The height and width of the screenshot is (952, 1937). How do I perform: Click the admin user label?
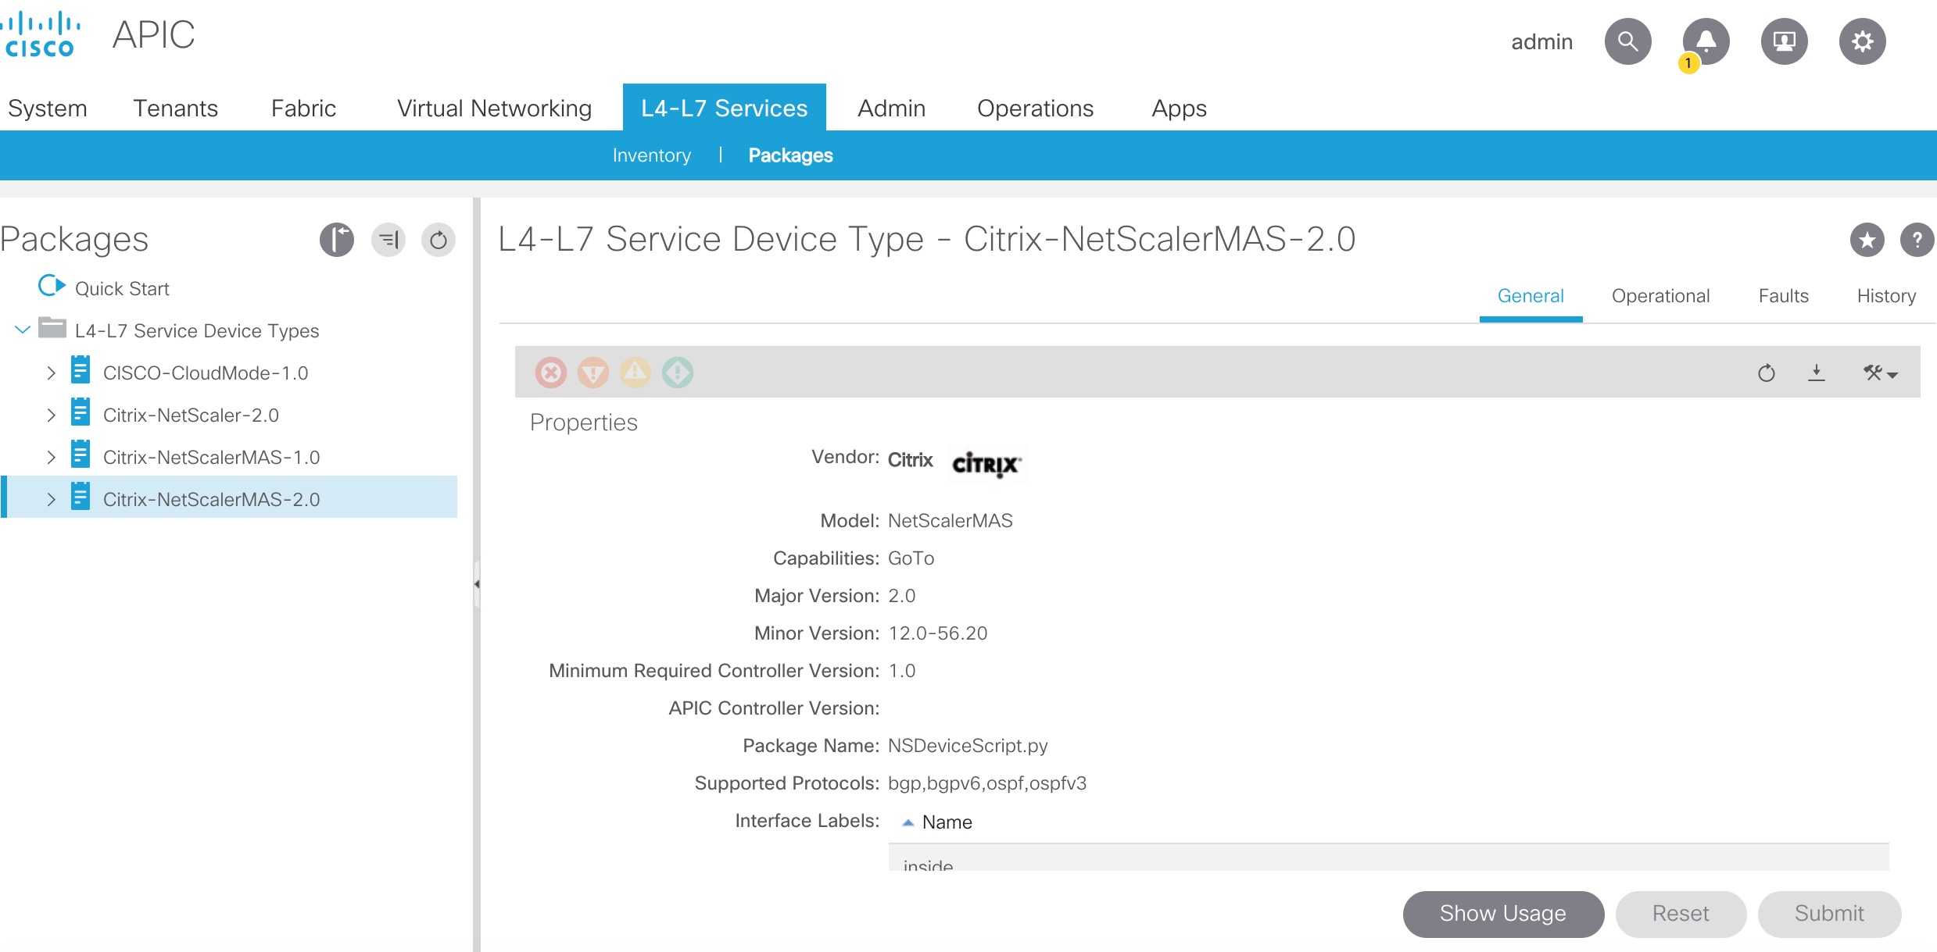tap(1541, 41)
